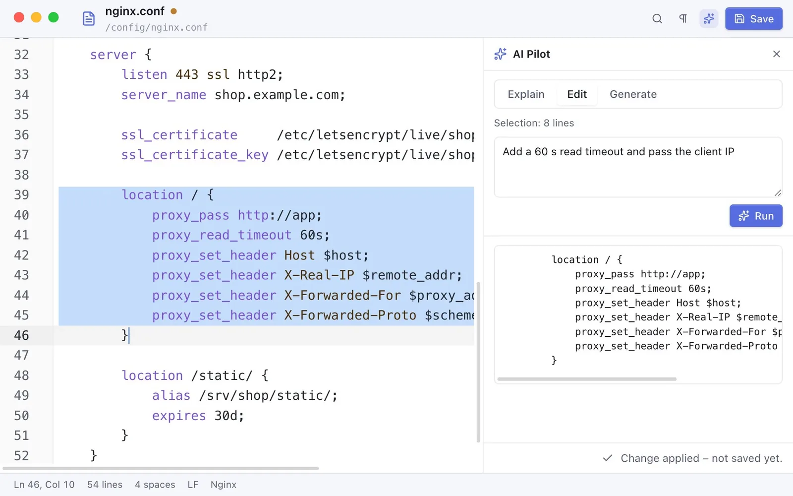This screenshot has width=793, height=496.
Task: Open the Generate tab
Action: [x=633, y=94]
